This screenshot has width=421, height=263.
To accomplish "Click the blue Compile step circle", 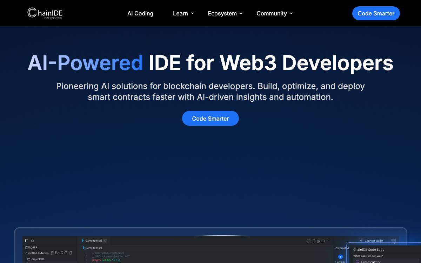I will pos(340,257).
